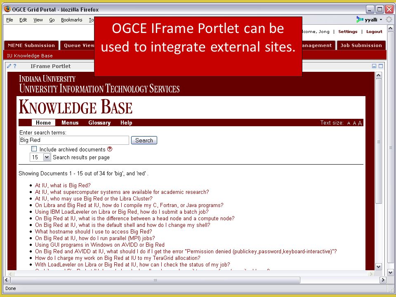Click the browser page vertical scrollbar thumb

click(390, 147)
